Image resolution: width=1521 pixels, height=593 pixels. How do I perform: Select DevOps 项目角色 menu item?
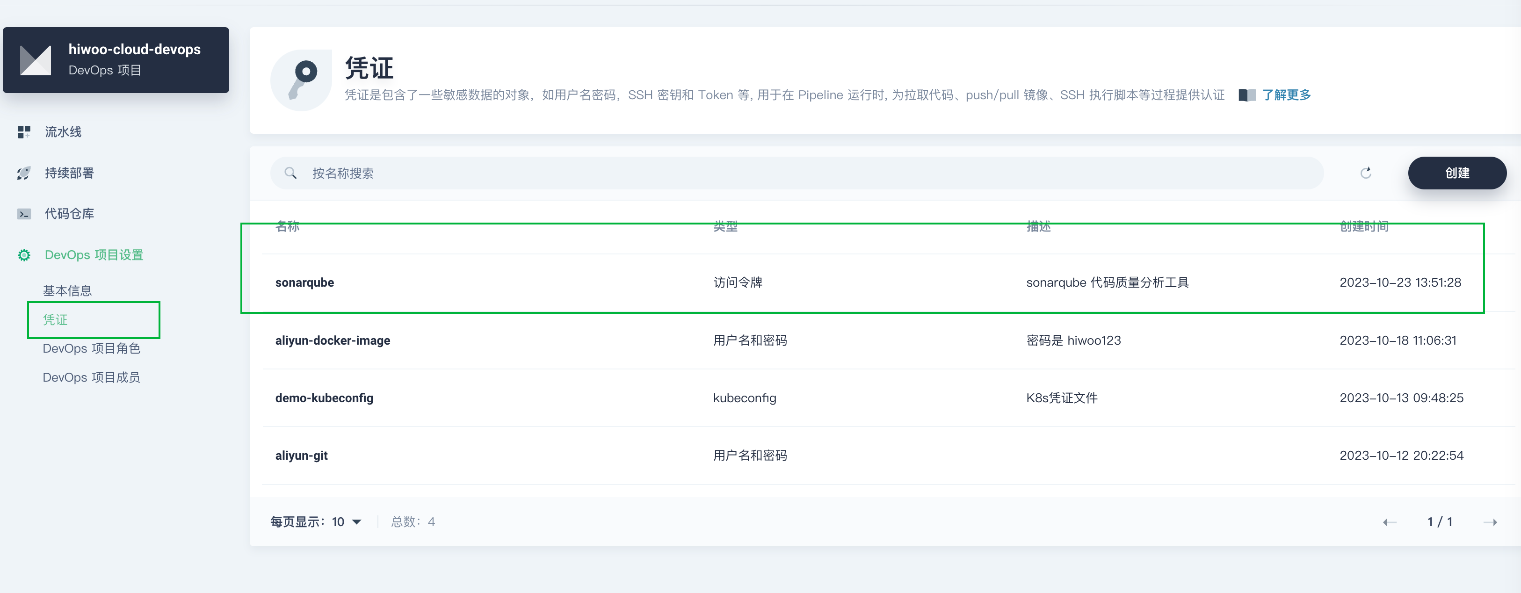(x=92, y=348)
